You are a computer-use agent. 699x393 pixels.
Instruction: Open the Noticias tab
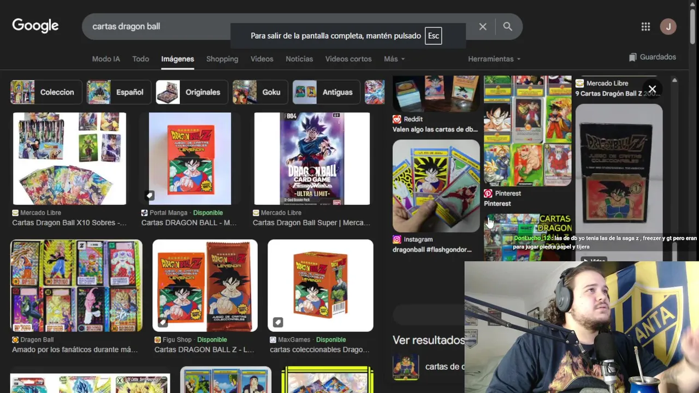299,59
